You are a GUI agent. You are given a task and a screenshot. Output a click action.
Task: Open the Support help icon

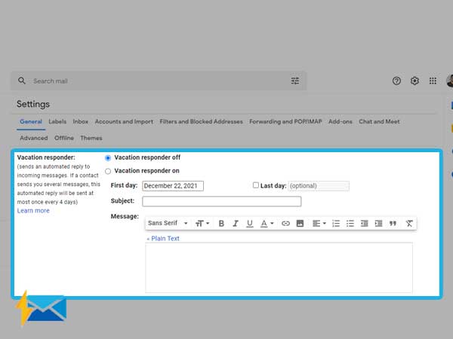pyautogui.click(x=396, y=81)
